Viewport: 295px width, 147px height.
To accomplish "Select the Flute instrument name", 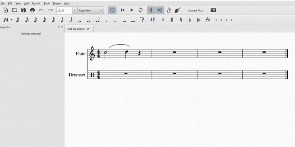I will [81, 54].
